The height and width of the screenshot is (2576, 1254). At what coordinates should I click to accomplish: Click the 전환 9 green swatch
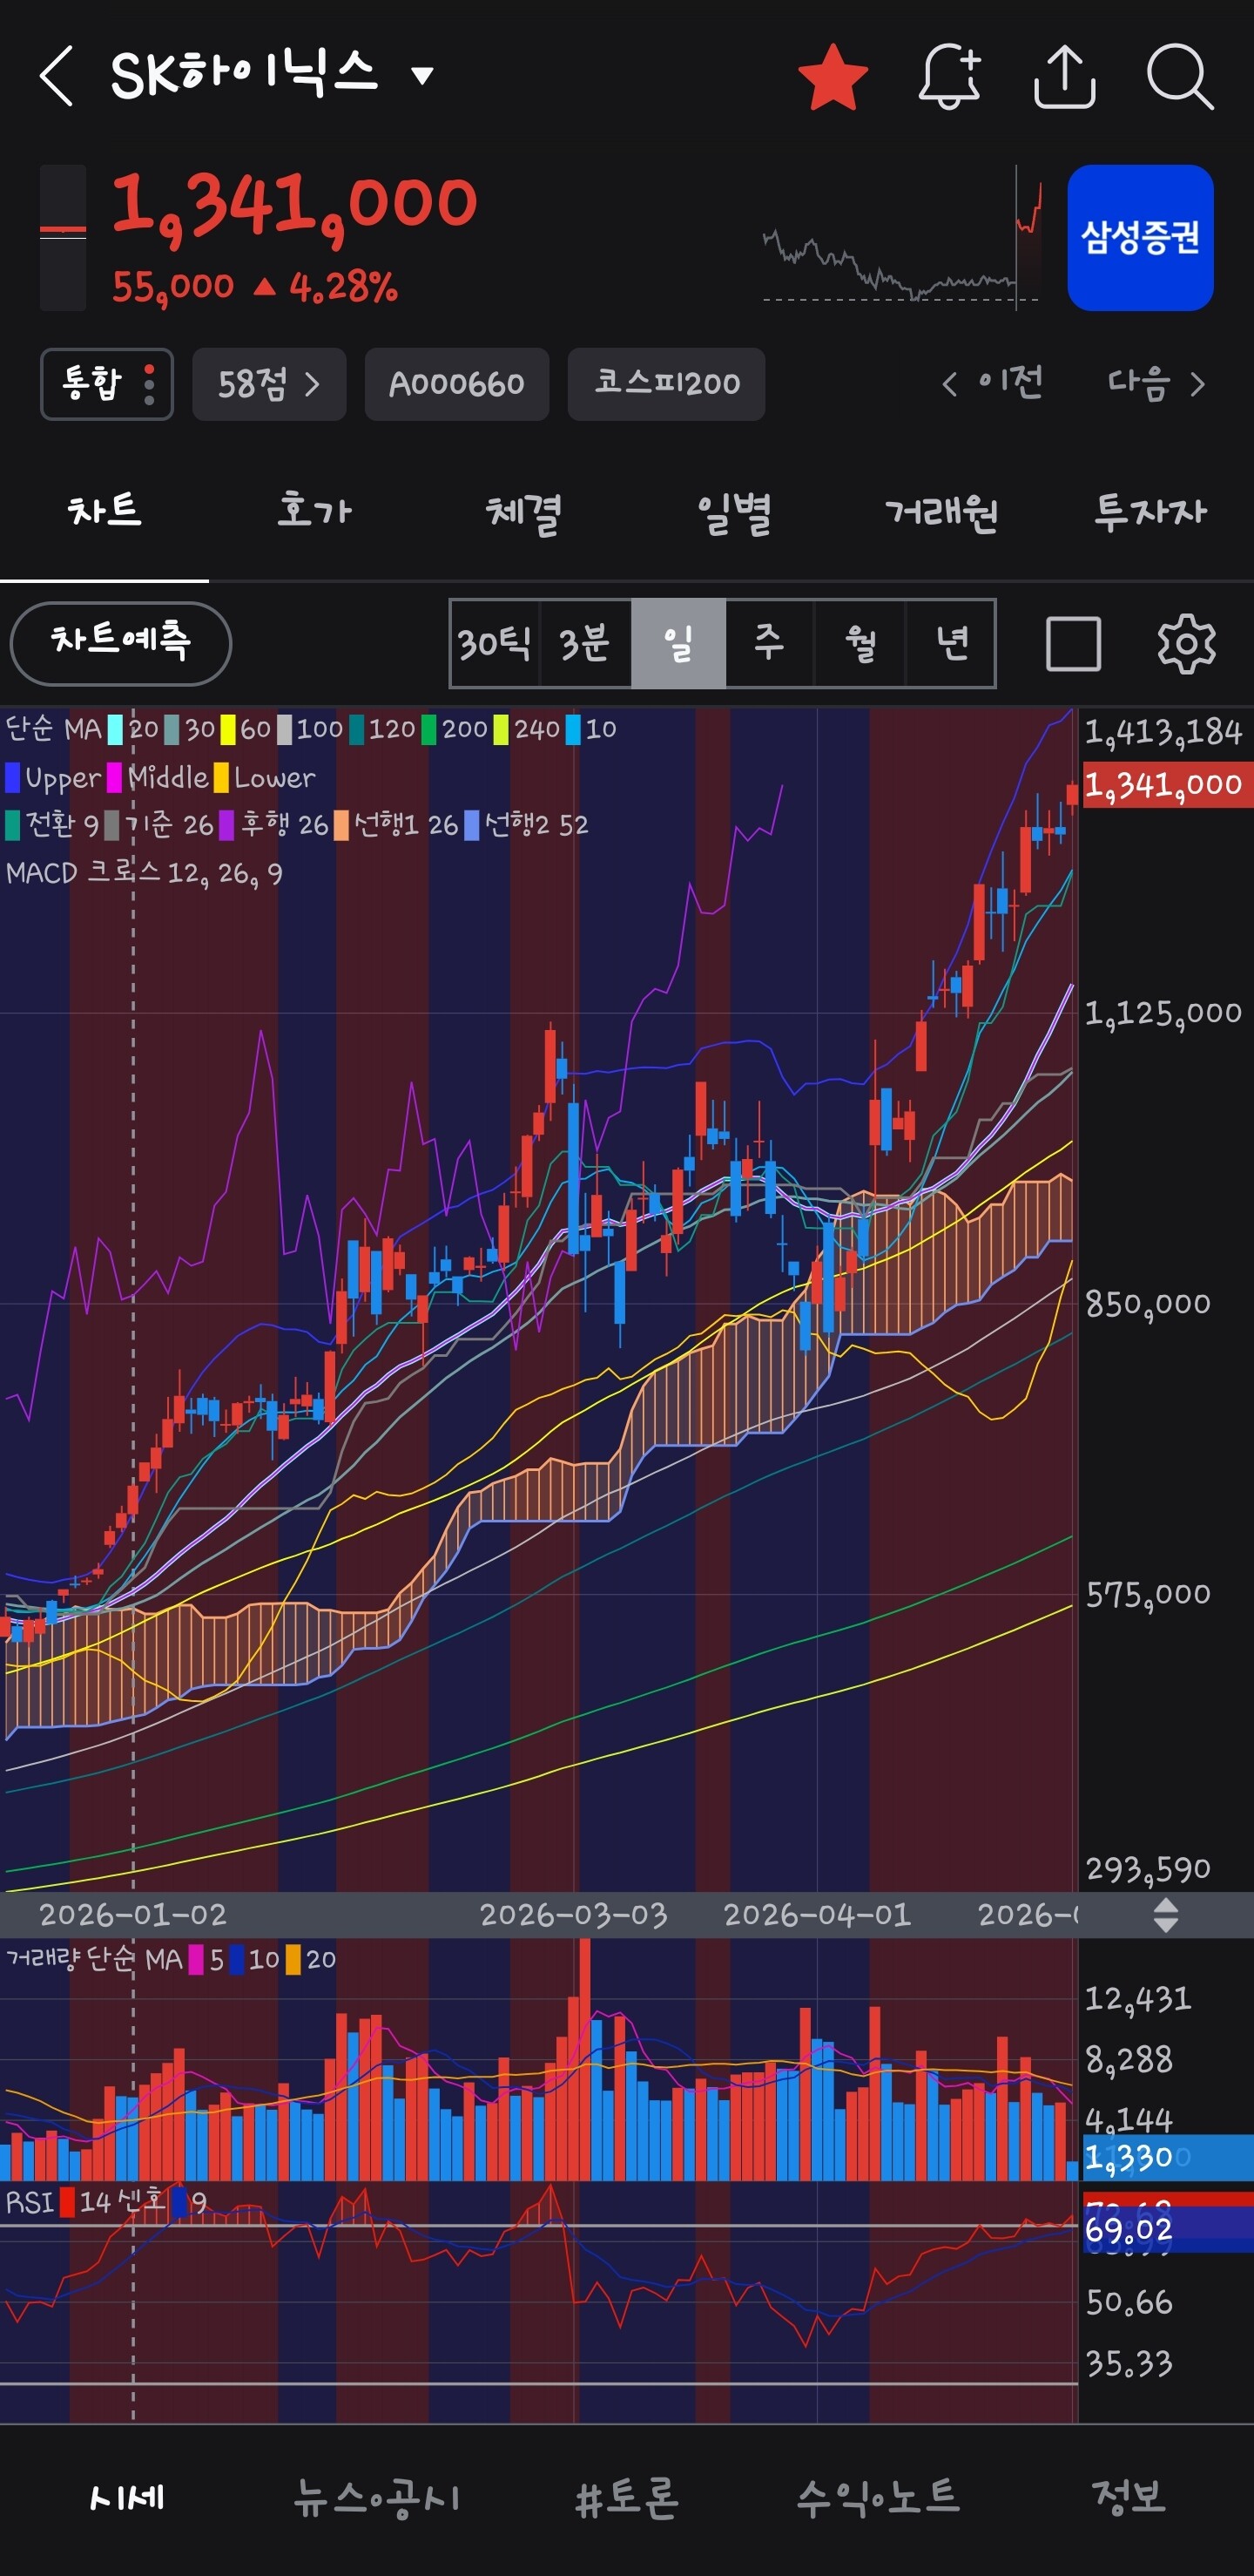point(13,825)
